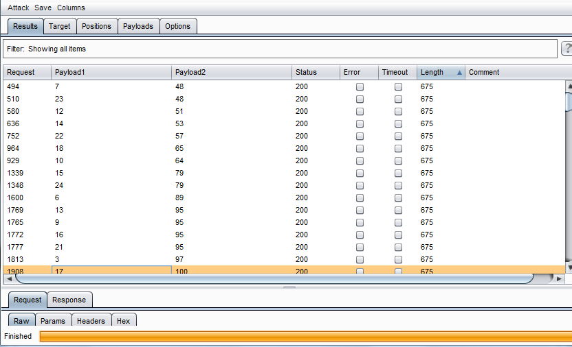Switch to the Positions tab
572x347 pixels.
point(97,26)
